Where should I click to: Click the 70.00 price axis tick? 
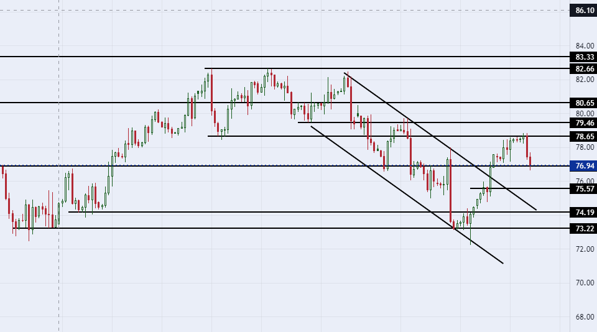[585, 282]
